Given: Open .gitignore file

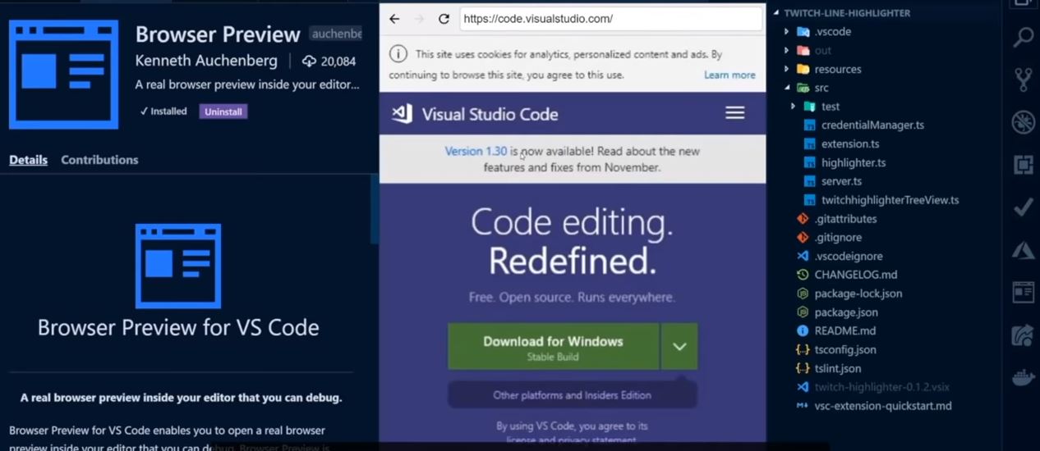Looking at the screenshot, I should [x=838, y=238].
